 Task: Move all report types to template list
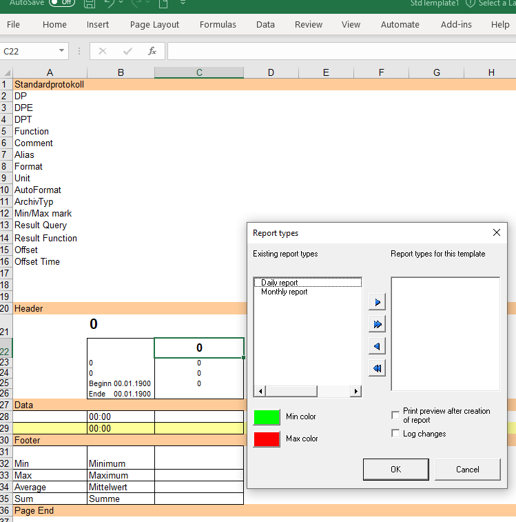click(x=377, y=324)
